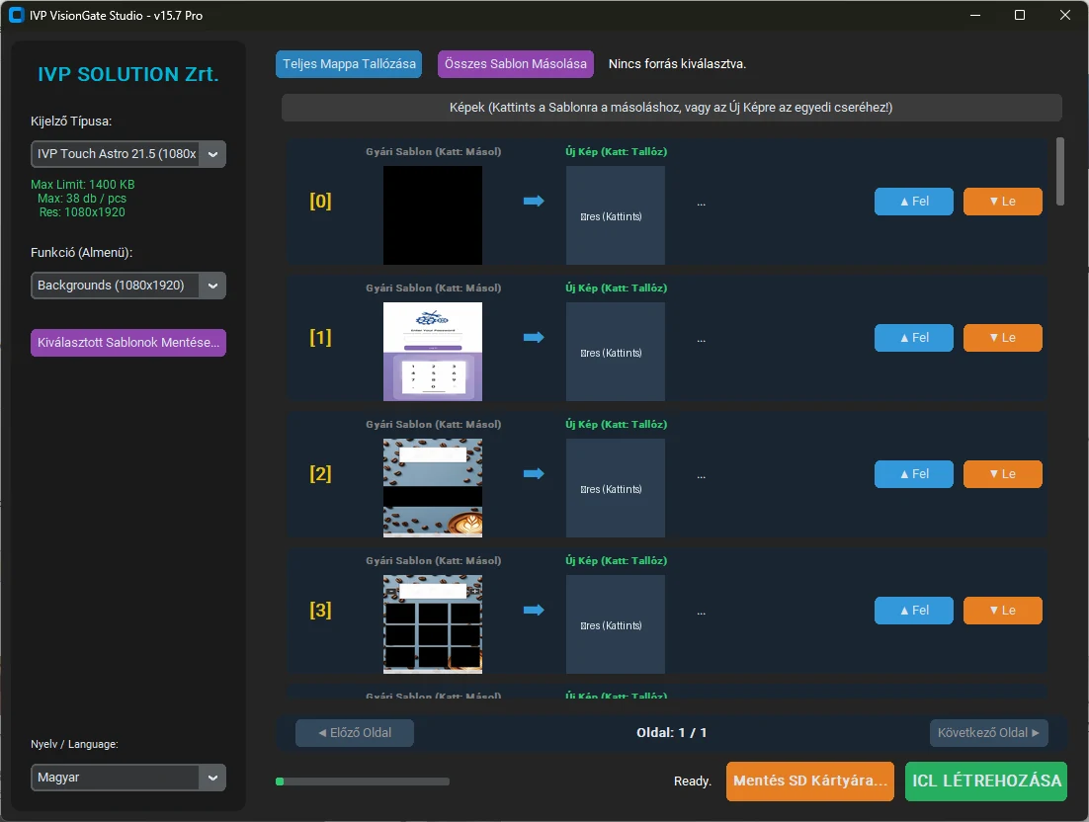The width and height of the screenshot is (1089, 822).
Task: Open the Funkció (Almenü) Backgrounds dropdown
Action: (128, 286)
